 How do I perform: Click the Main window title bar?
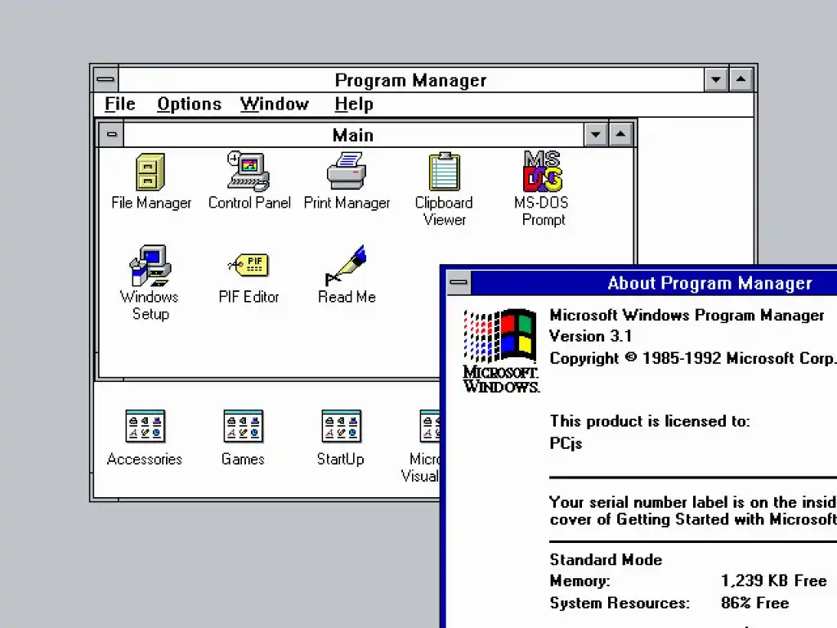click(353, 135)
